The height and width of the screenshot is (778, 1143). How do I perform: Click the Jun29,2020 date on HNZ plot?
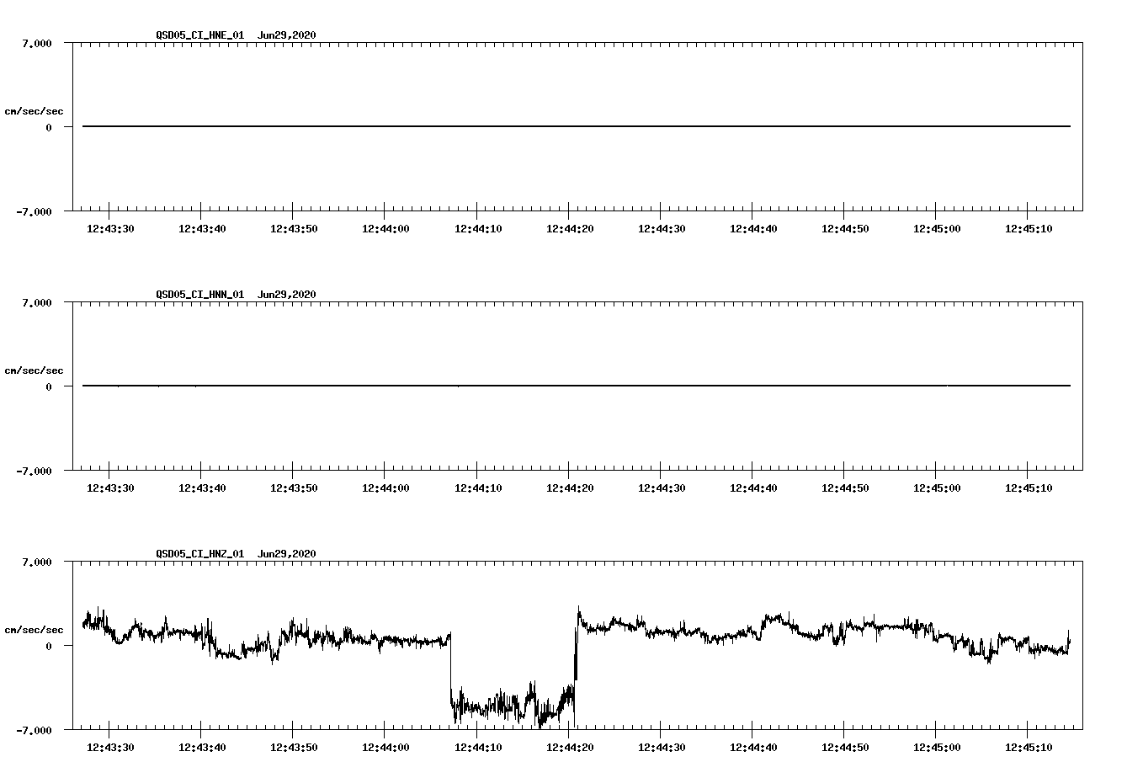point(287,554)
